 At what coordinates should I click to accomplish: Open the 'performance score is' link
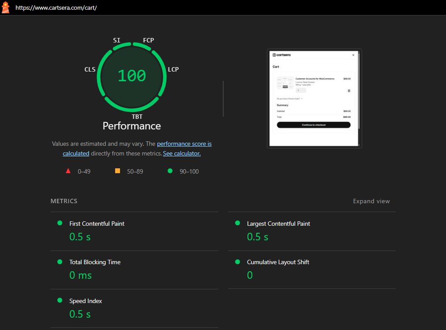pos(184,144)
